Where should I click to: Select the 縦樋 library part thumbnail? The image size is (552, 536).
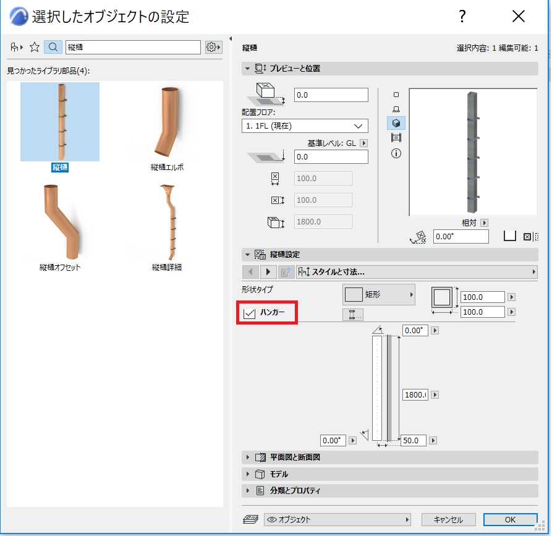[x=60, y=122]
